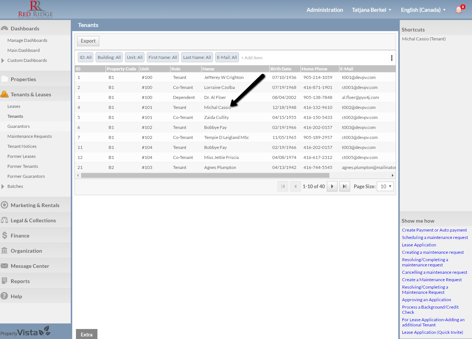
Task: Click the horizontal table scrollbar
Action: tap(205, 175)
